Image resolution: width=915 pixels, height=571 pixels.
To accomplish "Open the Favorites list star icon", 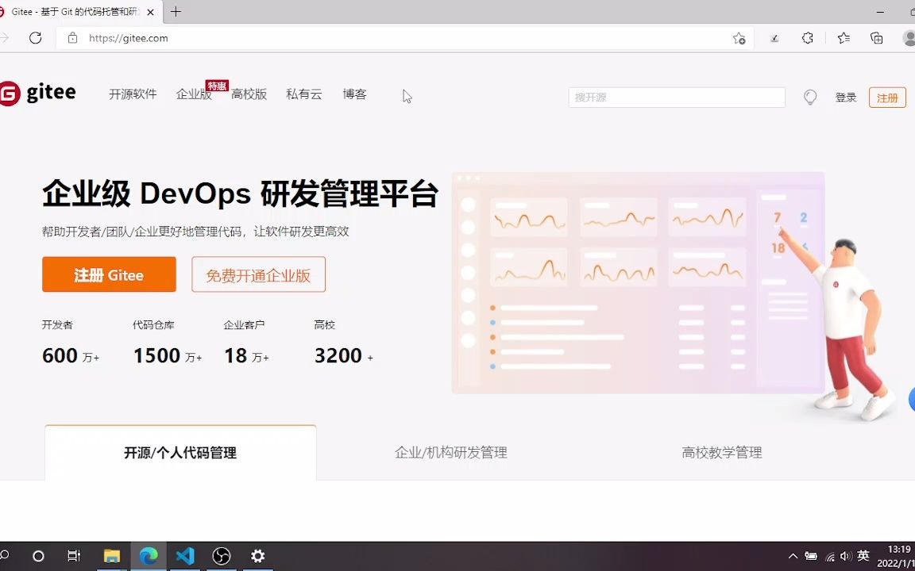I will coord(844,37).
